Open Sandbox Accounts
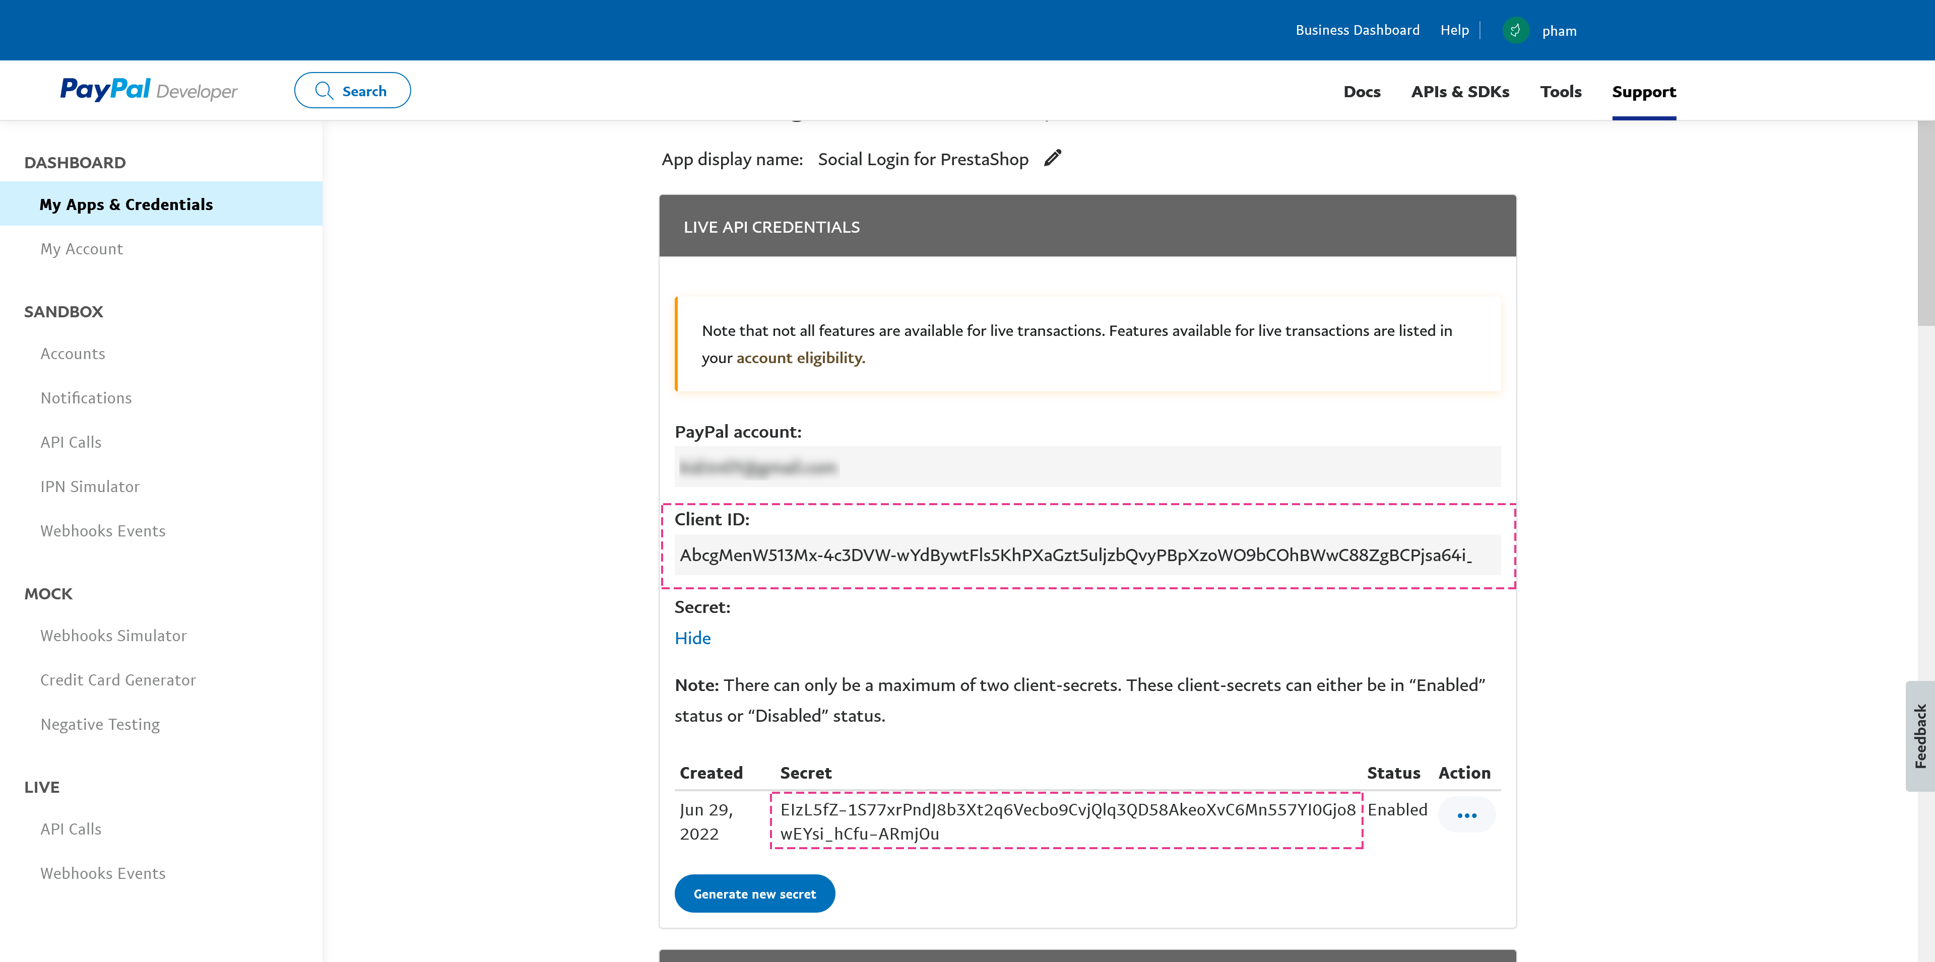The width and height of the screenshot is (1935, 962). tap(72, 353)
